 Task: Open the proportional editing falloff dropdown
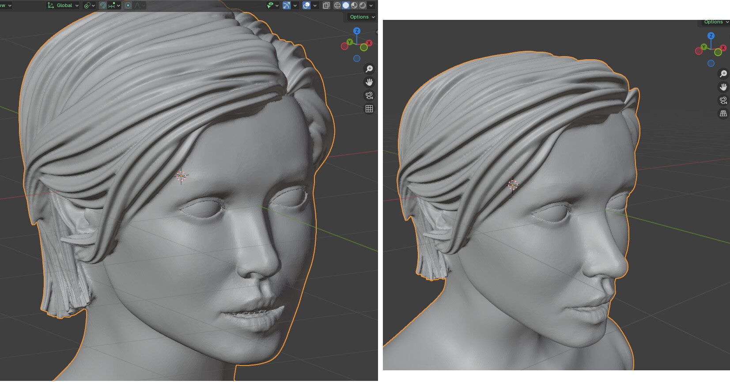(x=140, y=5)
